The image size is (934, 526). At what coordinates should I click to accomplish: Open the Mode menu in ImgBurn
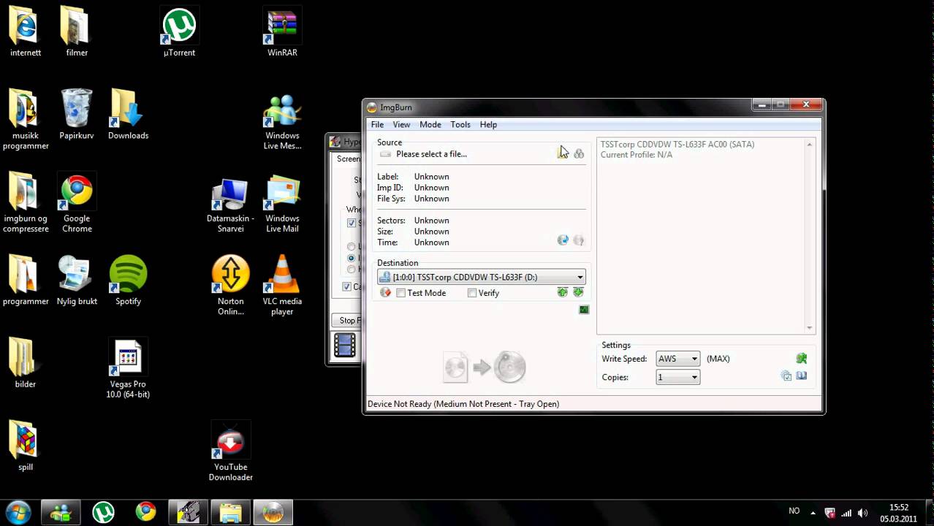430,125
